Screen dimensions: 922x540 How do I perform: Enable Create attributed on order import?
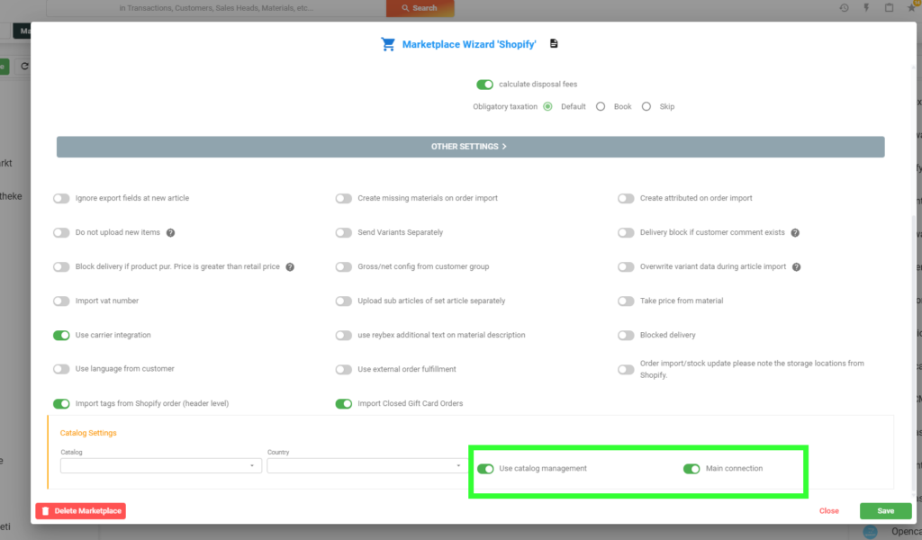(x=626, y=199)
